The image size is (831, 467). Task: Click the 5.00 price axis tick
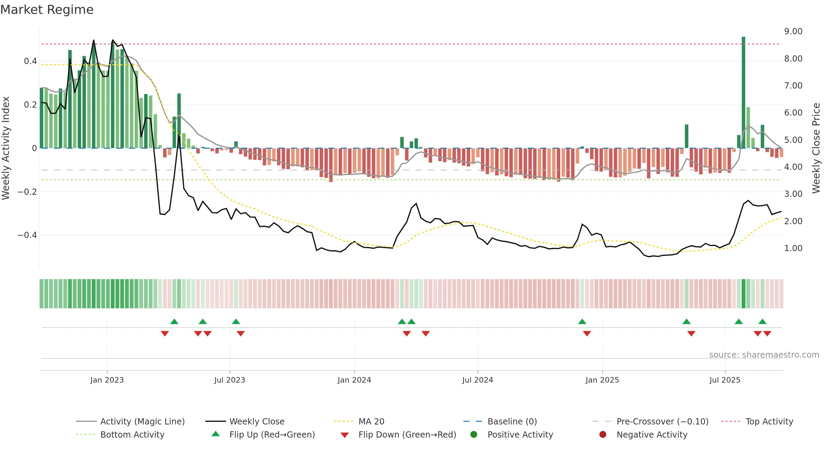pyautogui.click(x=793, y=140)
